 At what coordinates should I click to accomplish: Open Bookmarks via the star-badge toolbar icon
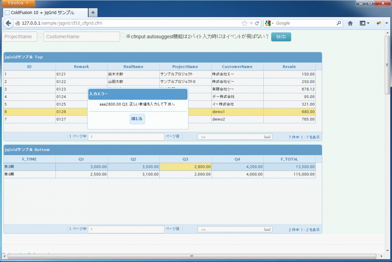click(363, 23)
